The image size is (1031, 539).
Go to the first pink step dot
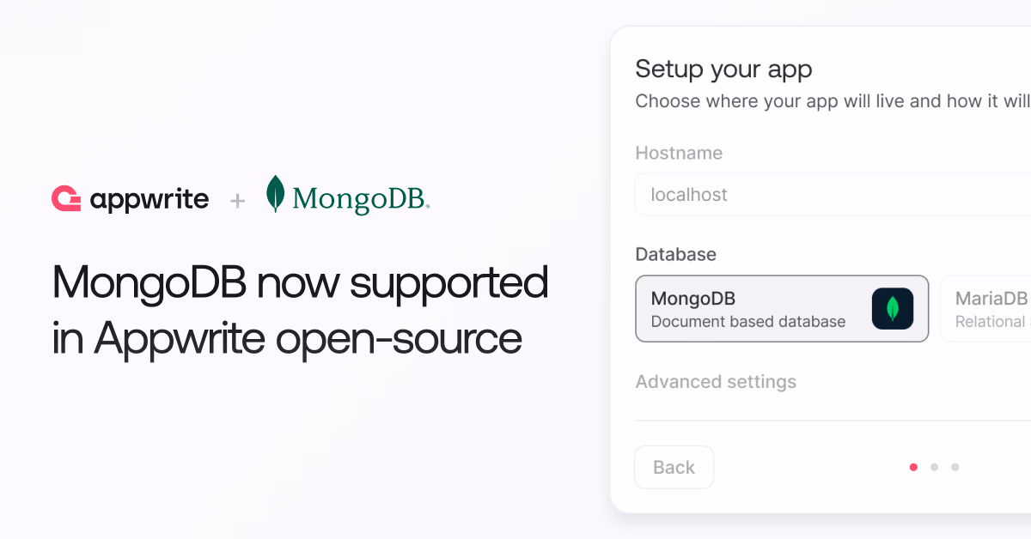[x=913, y=467]
